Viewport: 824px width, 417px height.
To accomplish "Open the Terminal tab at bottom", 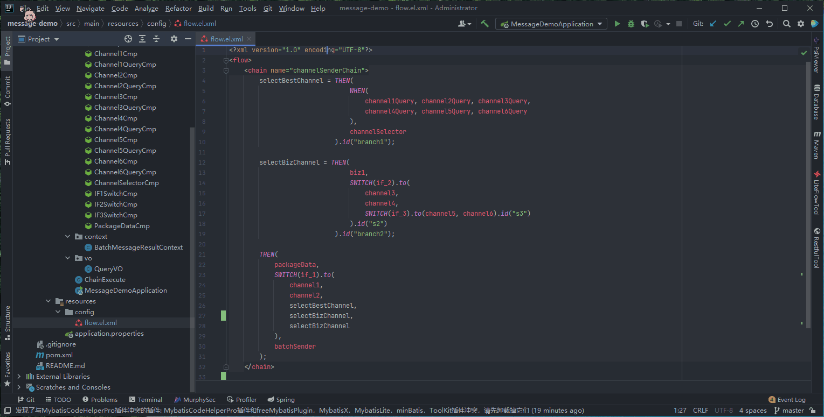I will [x=146, y=400].
